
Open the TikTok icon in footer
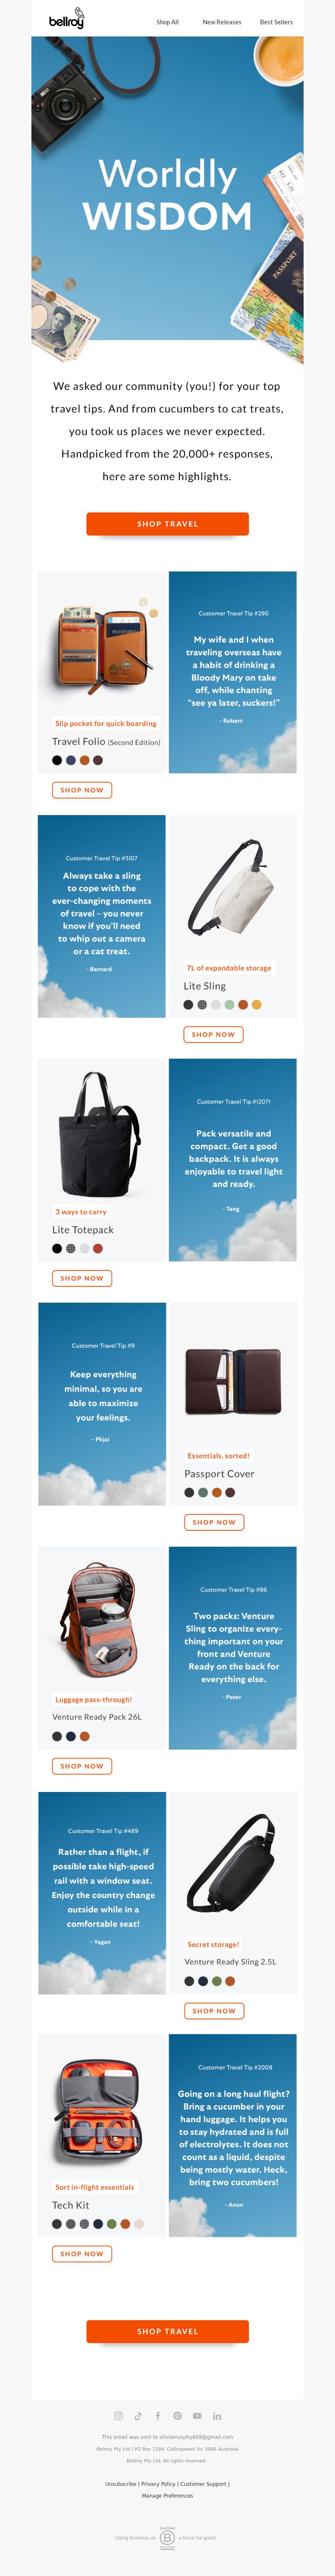[138, 2415]
